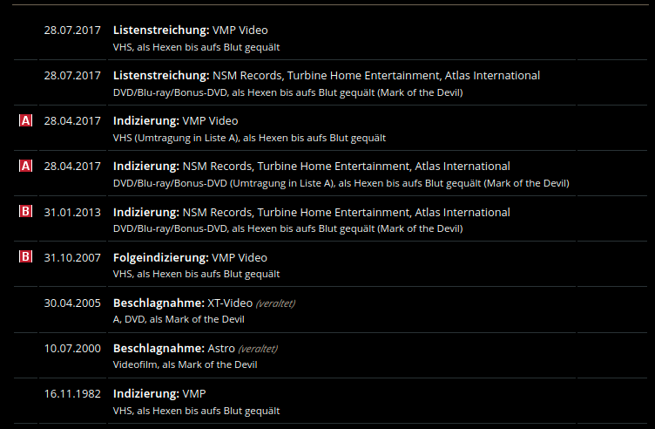This screenshot has height=429, width=655.
Task: Click red A icon beside NSM Records Indizierung 28.04.2017
Action: (25, 166)
